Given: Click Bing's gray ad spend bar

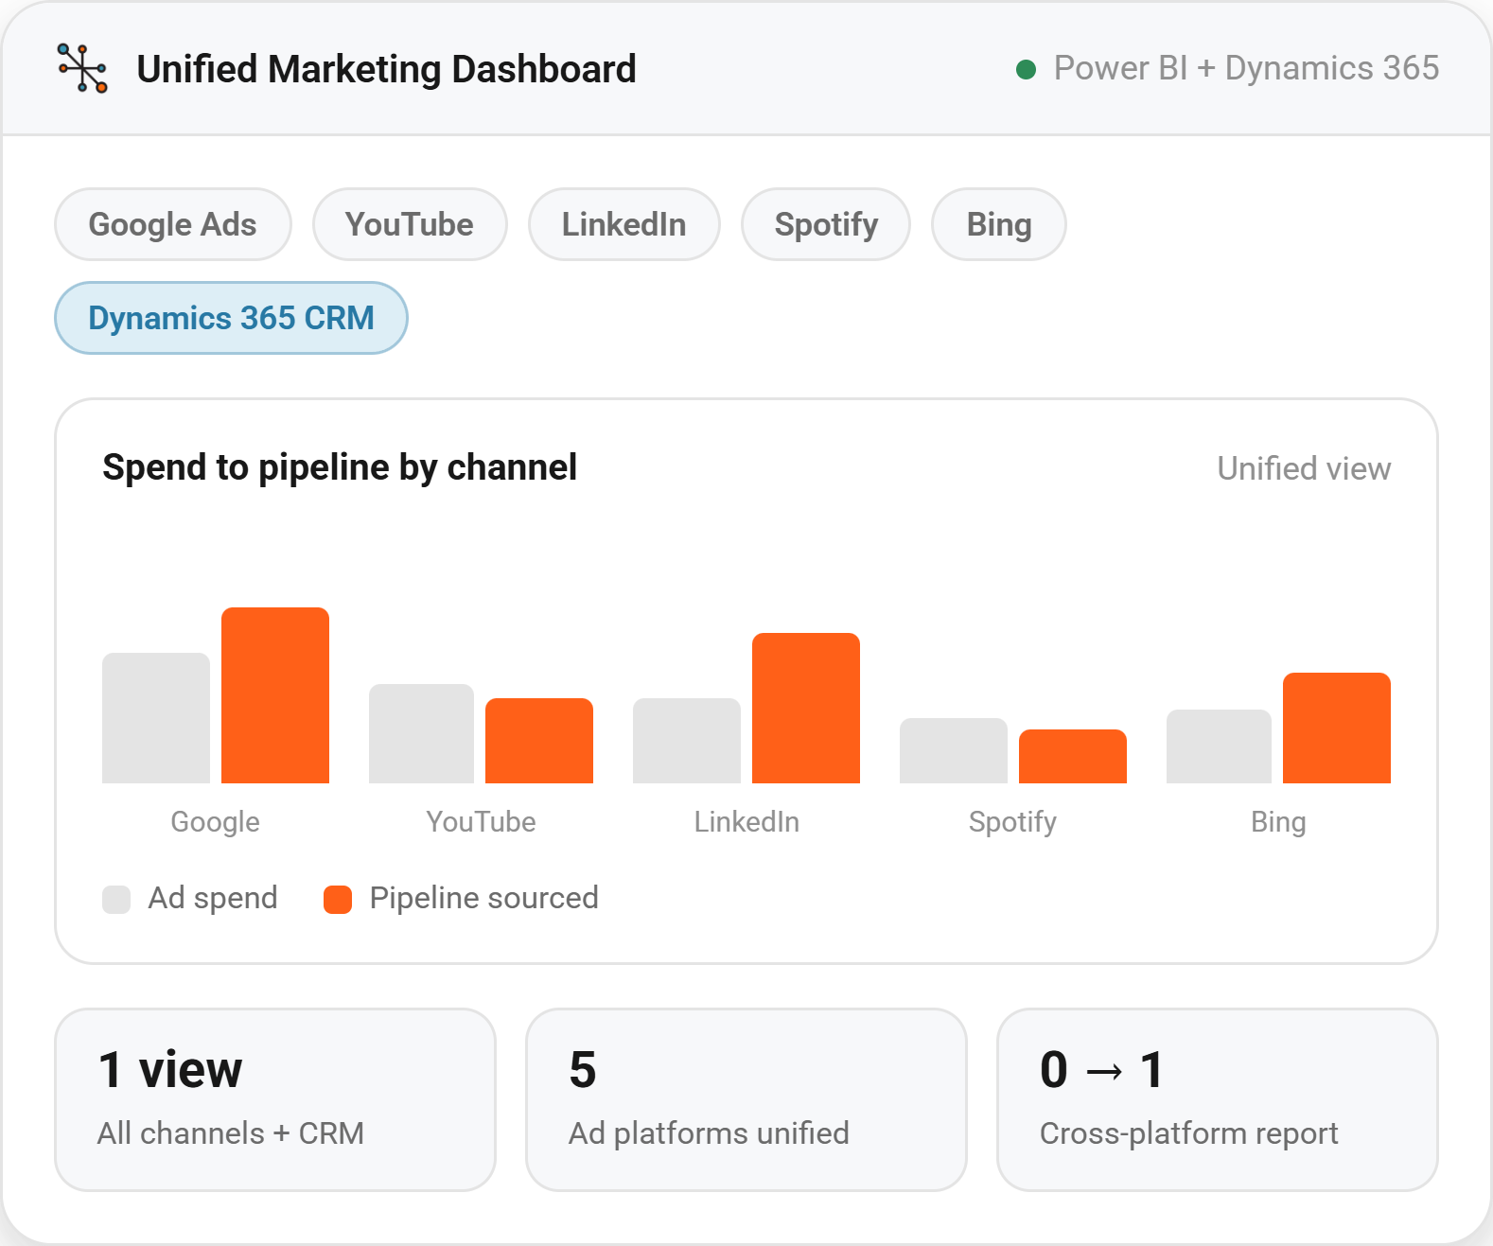Looking at the screenshot, I should (x=1219, y=746).
